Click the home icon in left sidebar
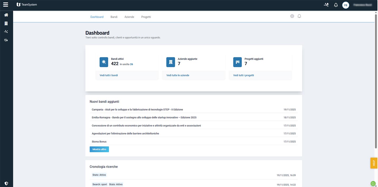The width and height of the screenshot is (378, 187). (6, 15)
